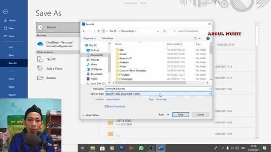Open the view options dropdown arrow

pos(200,38)
